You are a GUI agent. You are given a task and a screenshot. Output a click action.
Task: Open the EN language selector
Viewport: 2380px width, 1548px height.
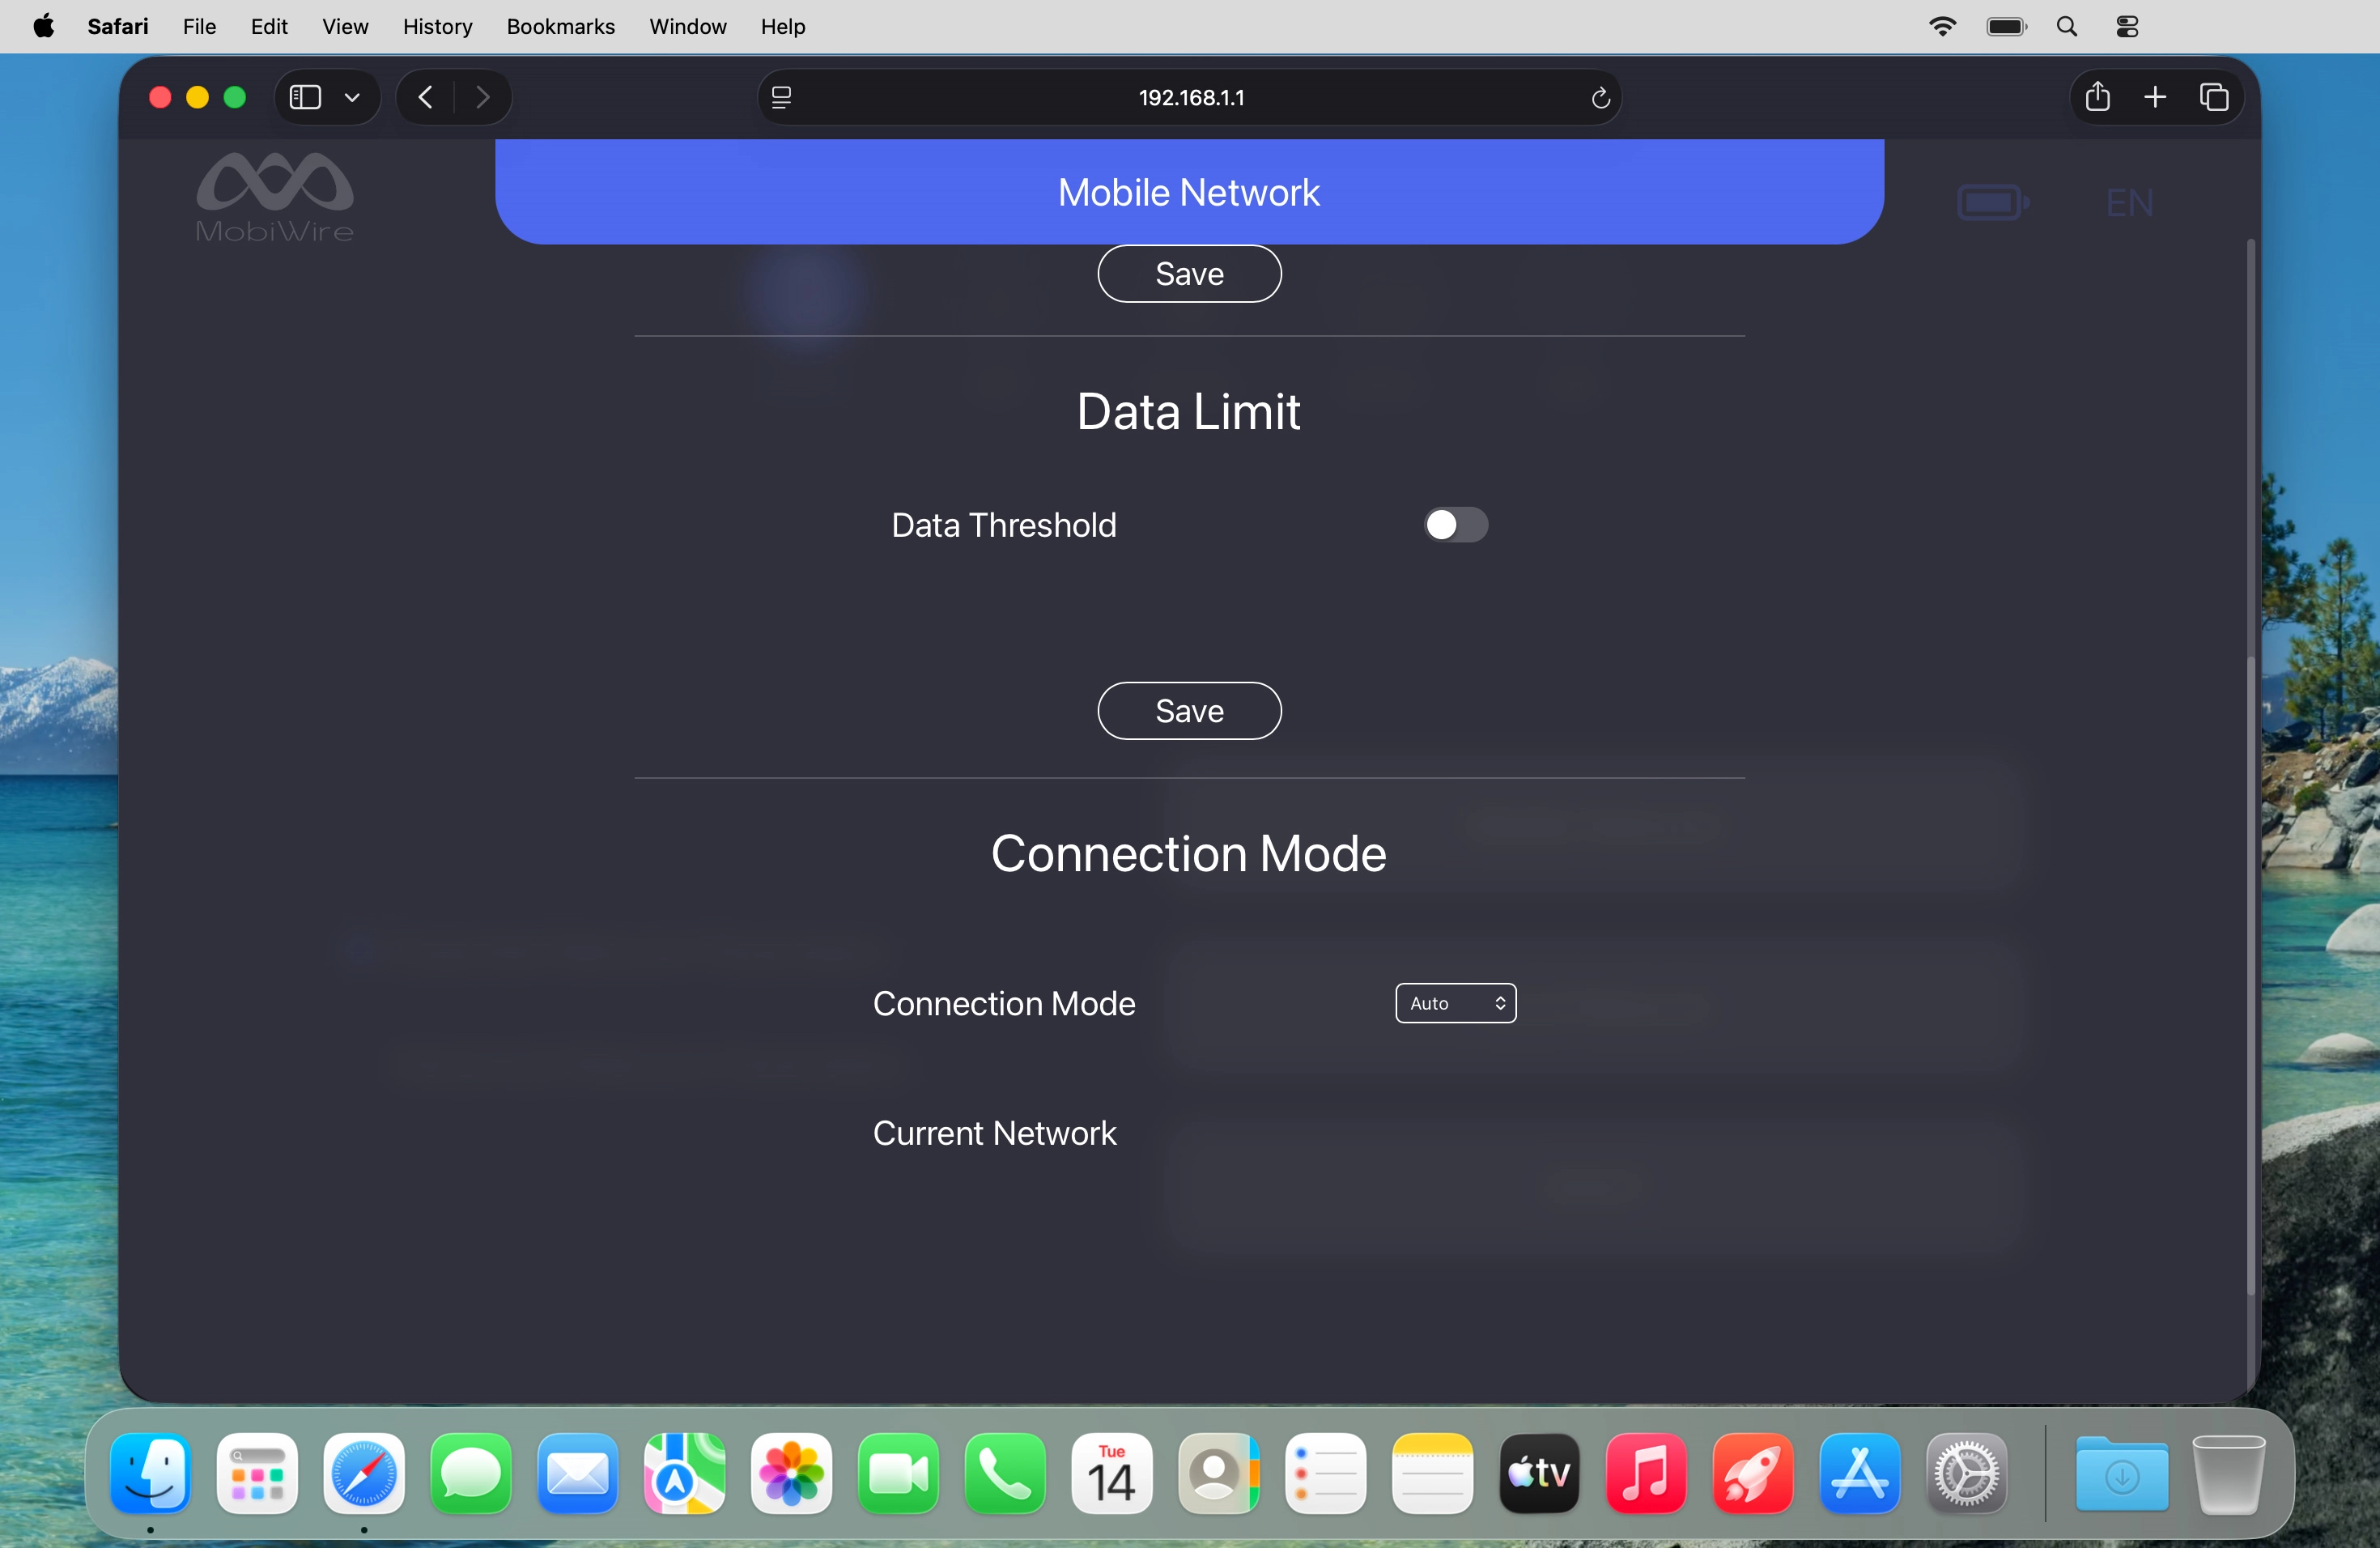pyautogui.click(x=2129, y=203)
